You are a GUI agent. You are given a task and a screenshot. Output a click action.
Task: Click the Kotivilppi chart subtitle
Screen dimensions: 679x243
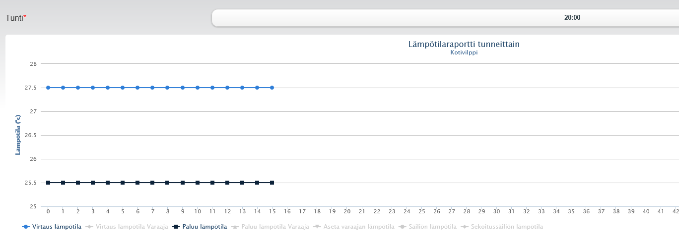point(464,52)
